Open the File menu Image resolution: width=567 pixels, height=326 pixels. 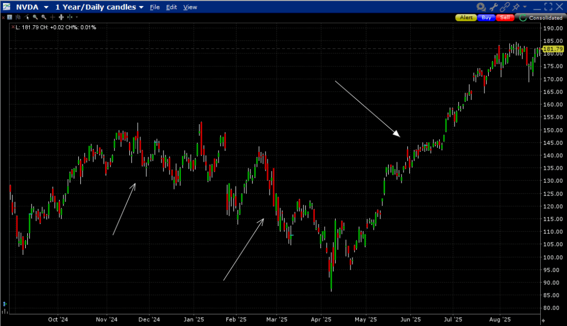pos(155,7)
